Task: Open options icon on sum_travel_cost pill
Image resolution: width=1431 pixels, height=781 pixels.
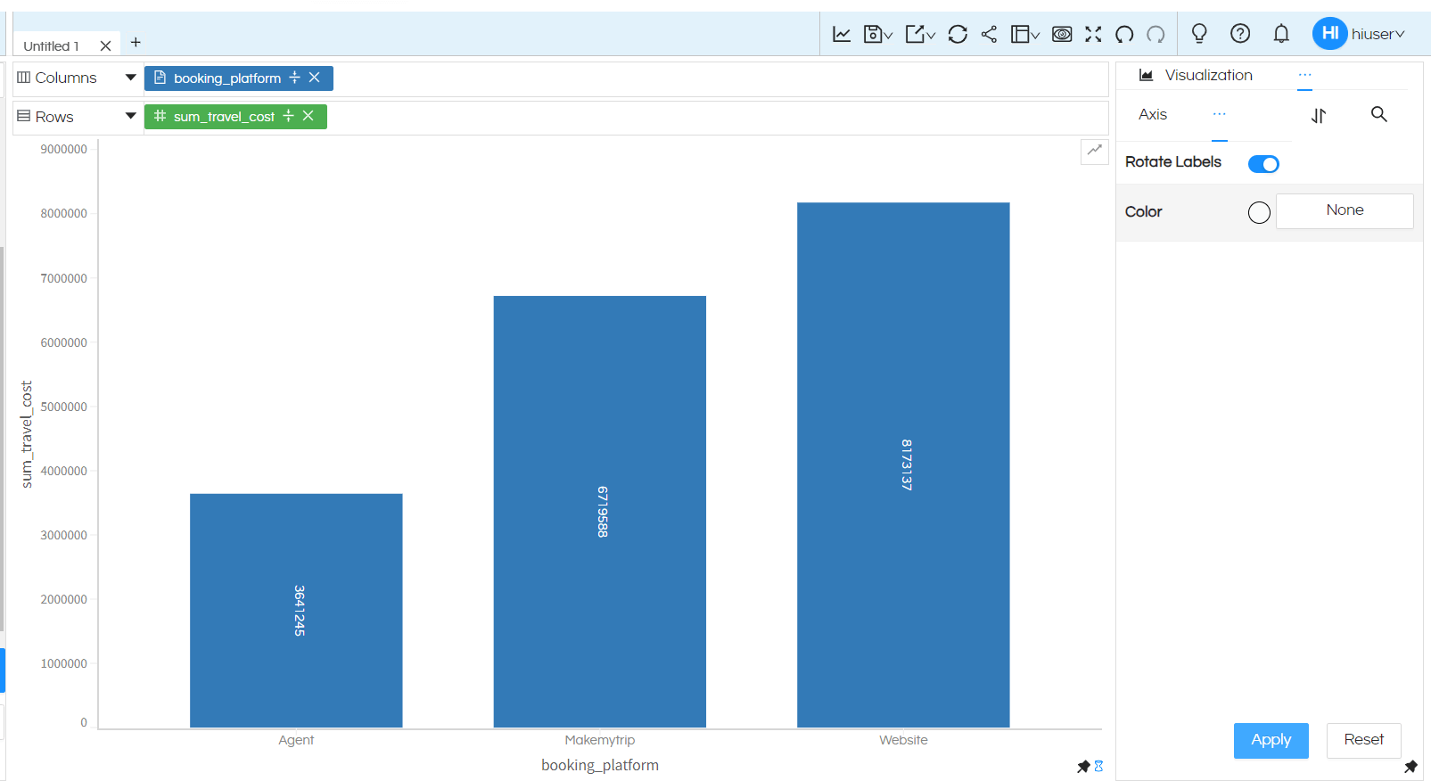Action: pos(288,116)
